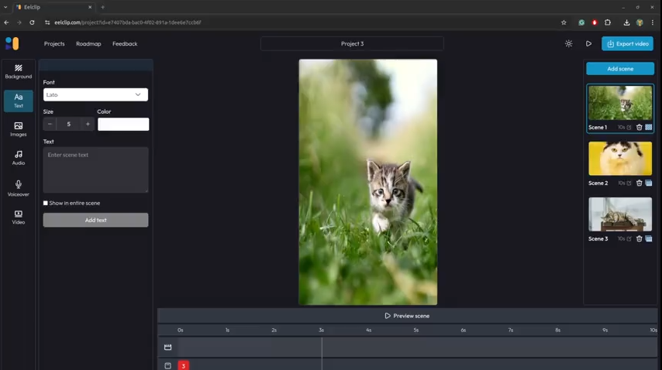Viewport: 662px width, 370px height.
Task: Expand the Lato font dropdown
Action: point(95,95)
